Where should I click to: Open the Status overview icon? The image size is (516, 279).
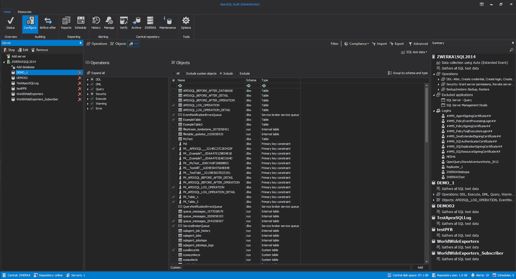[10, 23]
